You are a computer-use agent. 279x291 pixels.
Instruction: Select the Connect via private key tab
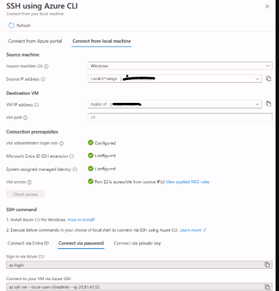click(138, 243)
